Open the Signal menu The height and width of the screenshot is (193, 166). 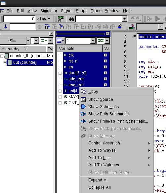click(66, 11)
